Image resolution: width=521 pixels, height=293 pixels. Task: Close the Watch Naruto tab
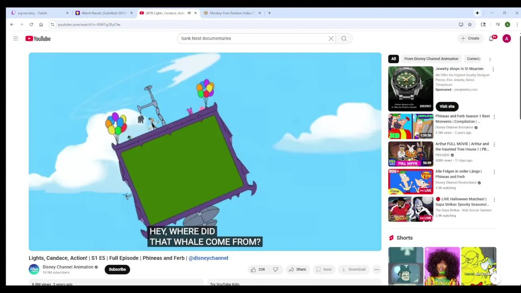pos(131,13)
